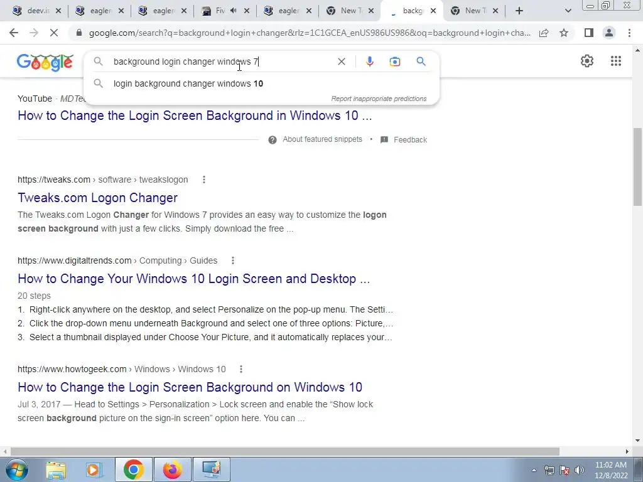This screenshot has height=482, width=643.
Task: Clear the search box text
Action: point(341,62)
